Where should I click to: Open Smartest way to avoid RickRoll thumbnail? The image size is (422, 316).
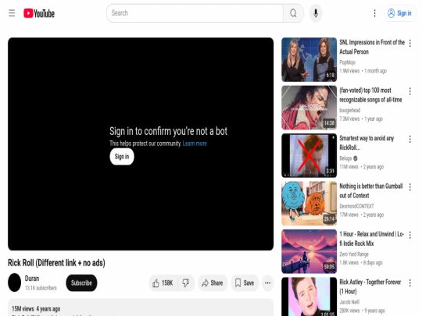309,155
